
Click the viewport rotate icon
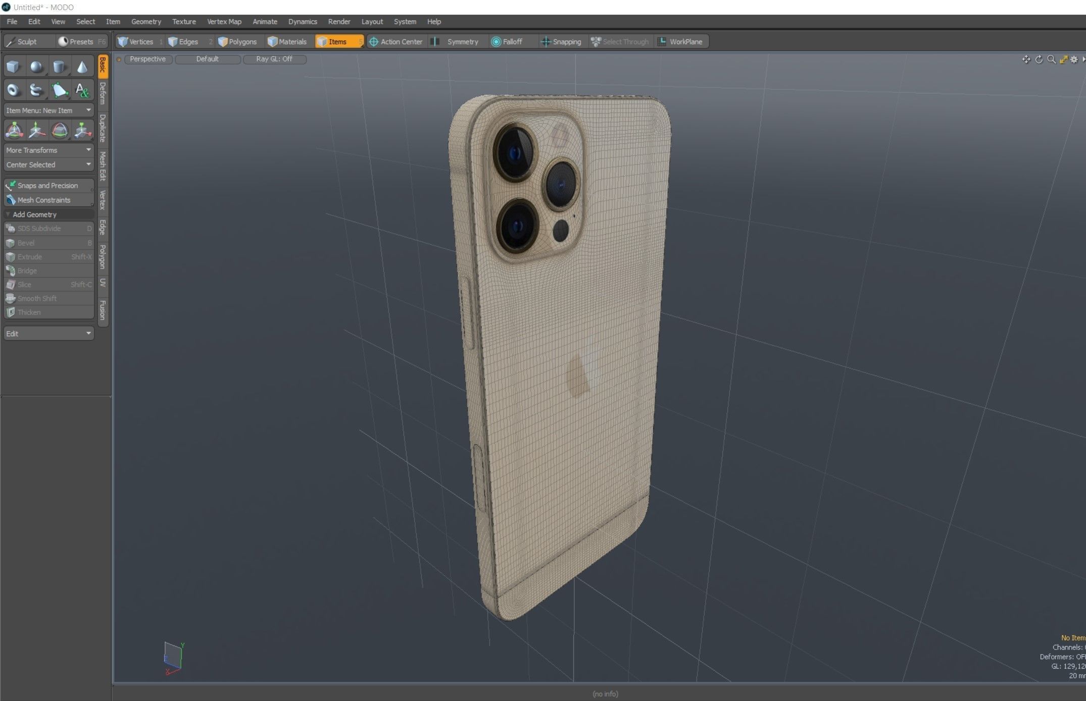(x=1039, y=60)
